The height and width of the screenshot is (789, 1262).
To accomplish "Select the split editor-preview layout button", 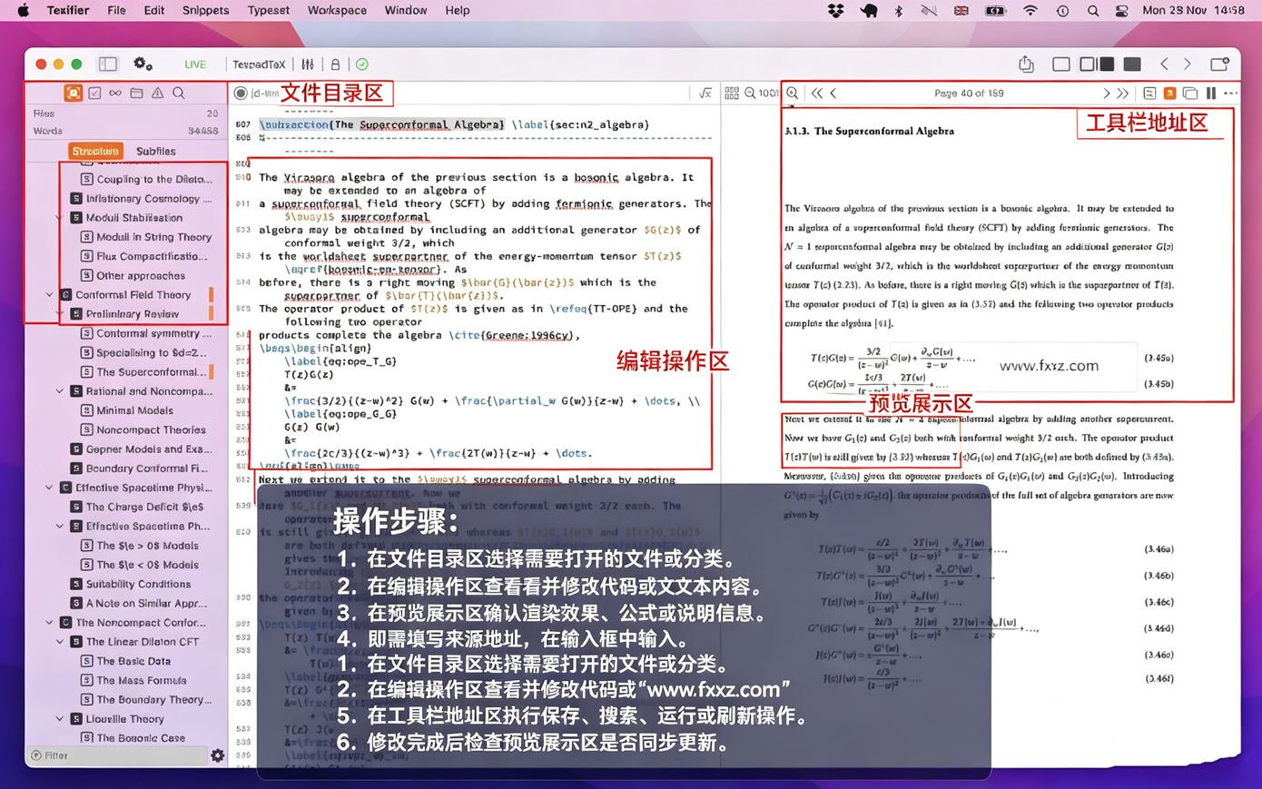I will [1097, 64].
